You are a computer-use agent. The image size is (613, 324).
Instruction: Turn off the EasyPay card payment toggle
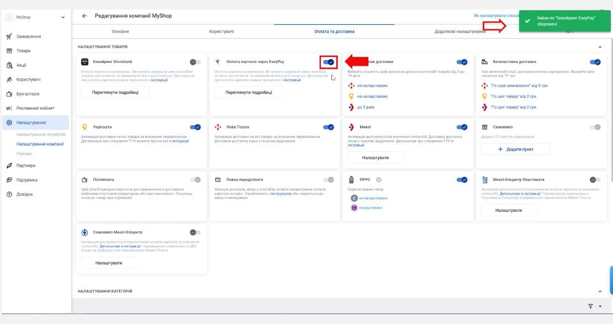click(329, 62)
